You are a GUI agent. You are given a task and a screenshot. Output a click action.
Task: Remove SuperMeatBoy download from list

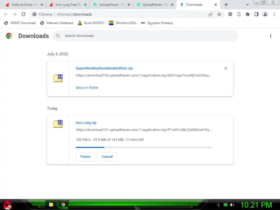226,68
